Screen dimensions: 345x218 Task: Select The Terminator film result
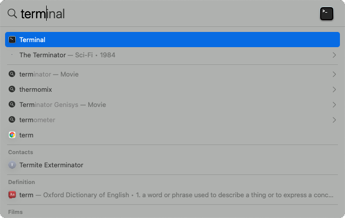(x=172, y=55)
